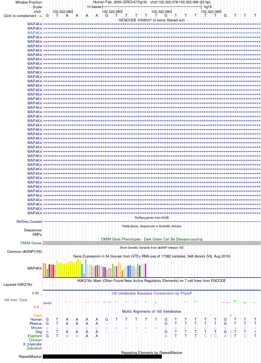
Task: Select the Elephant alignment row label
Action: [x=35, y=336]
